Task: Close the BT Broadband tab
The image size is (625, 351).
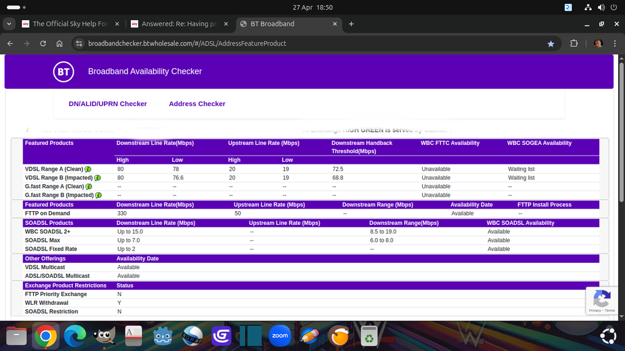Action: [335, 24]
